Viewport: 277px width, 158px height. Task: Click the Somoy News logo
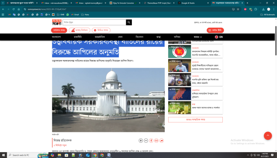(x=57, y=22)
